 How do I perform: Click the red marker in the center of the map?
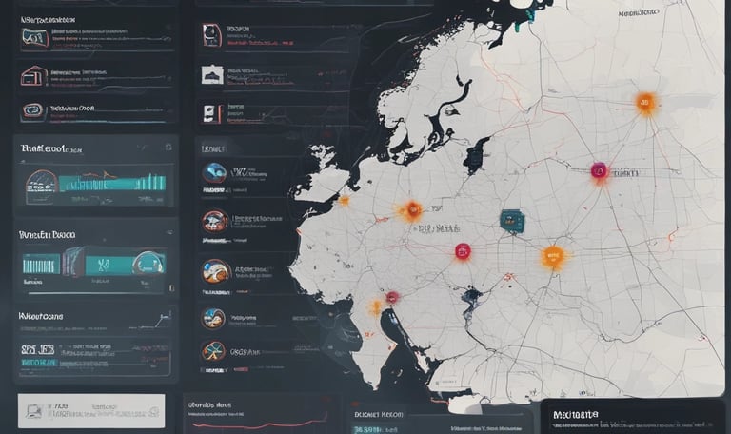coord(463,251)
